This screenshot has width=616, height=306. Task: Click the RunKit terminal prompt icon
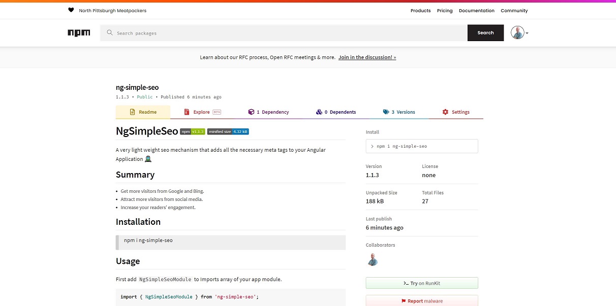pyautogui.click(x=406, y=283)
